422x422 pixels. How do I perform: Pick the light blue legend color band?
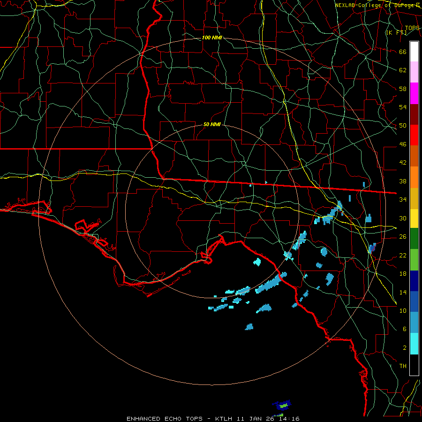tap(414, 323)
